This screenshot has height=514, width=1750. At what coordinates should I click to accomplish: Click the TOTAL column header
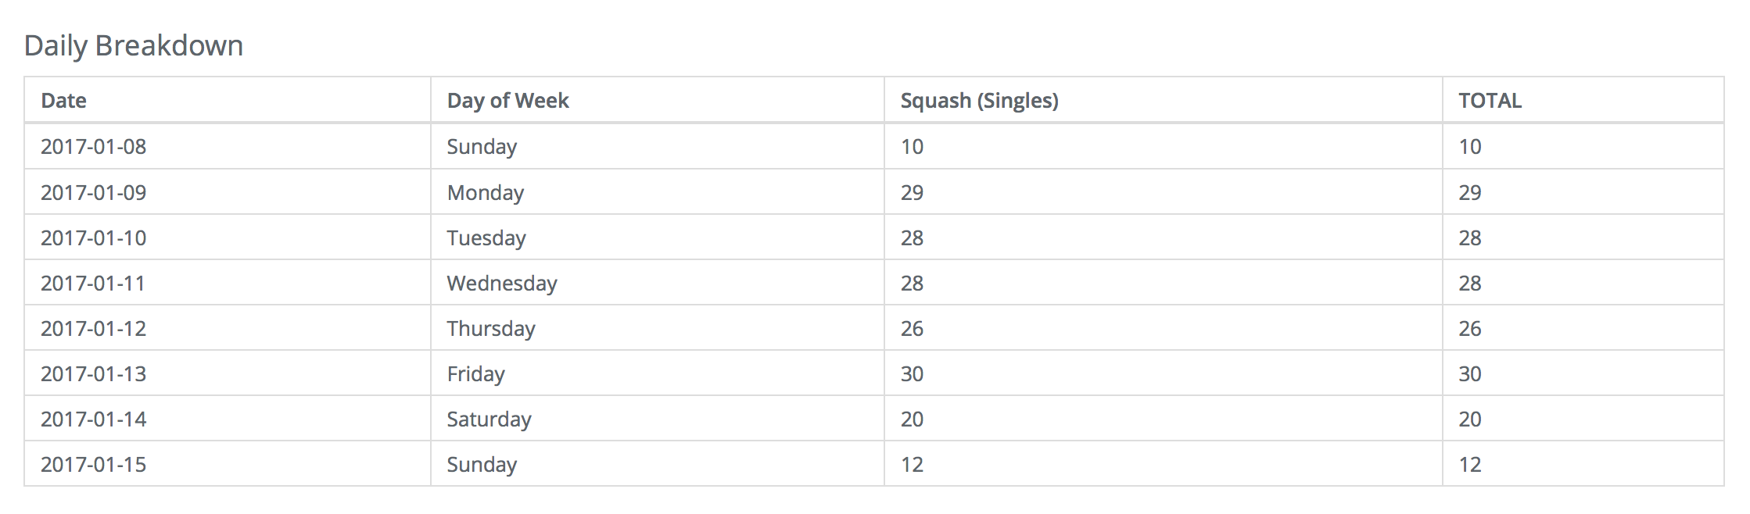pyautogui.click(x=1583, y=100)
